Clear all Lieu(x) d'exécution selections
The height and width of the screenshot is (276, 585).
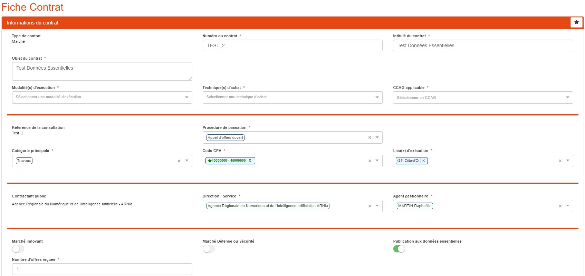[x=560, y=161]
